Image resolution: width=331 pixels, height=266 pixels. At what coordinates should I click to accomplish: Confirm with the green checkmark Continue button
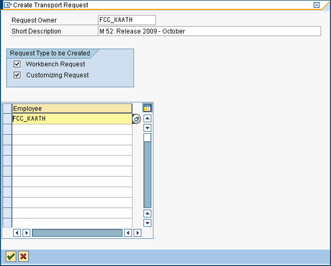pyautogui.click(x=10, y=256)
